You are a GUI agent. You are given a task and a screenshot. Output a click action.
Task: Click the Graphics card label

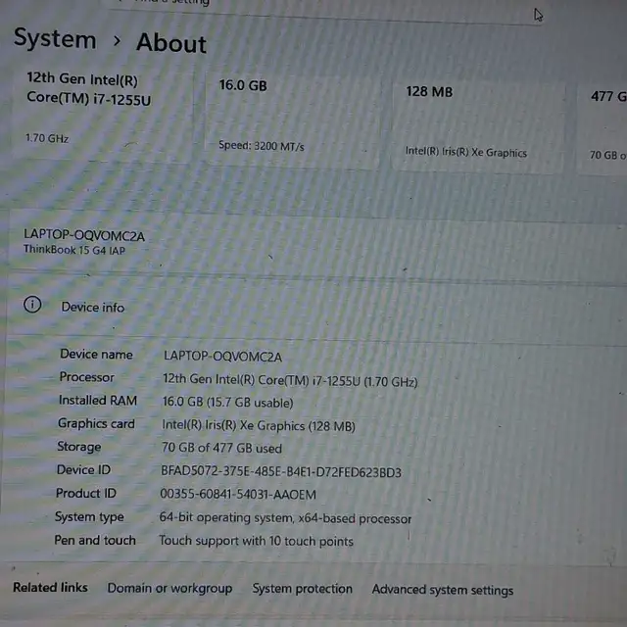click(96, 423)
